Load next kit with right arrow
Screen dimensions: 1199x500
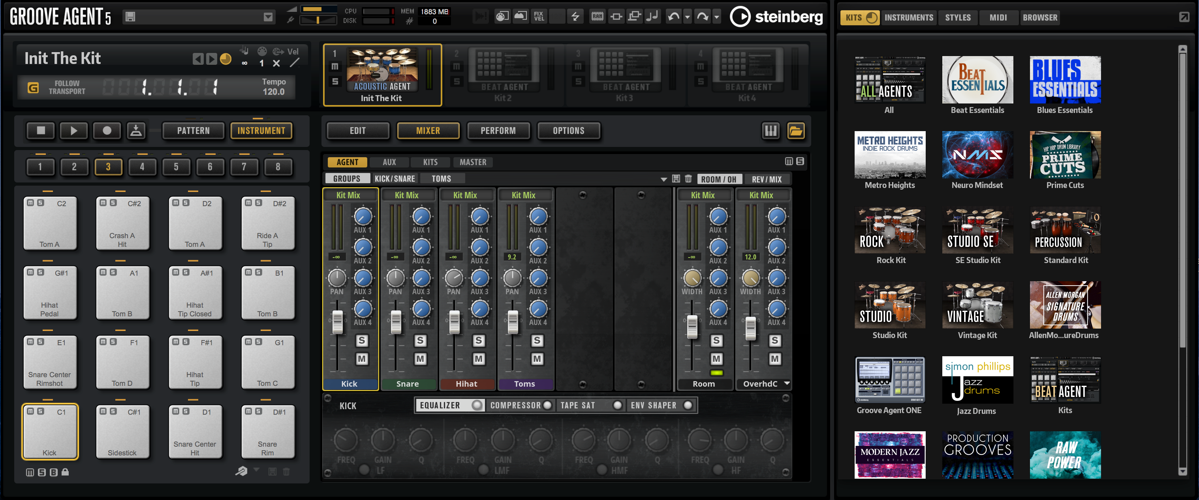point(211,59)
